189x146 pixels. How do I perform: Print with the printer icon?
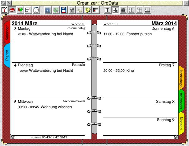80,10
